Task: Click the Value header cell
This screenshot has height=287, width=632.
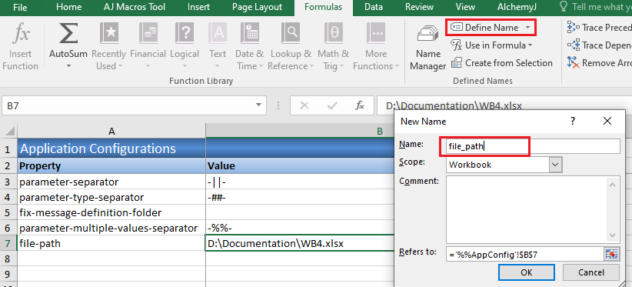Action: point(300,165)
